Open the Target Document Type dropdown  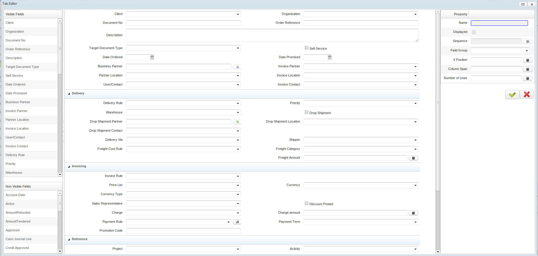pyautogui.click(x=238, y=48)
